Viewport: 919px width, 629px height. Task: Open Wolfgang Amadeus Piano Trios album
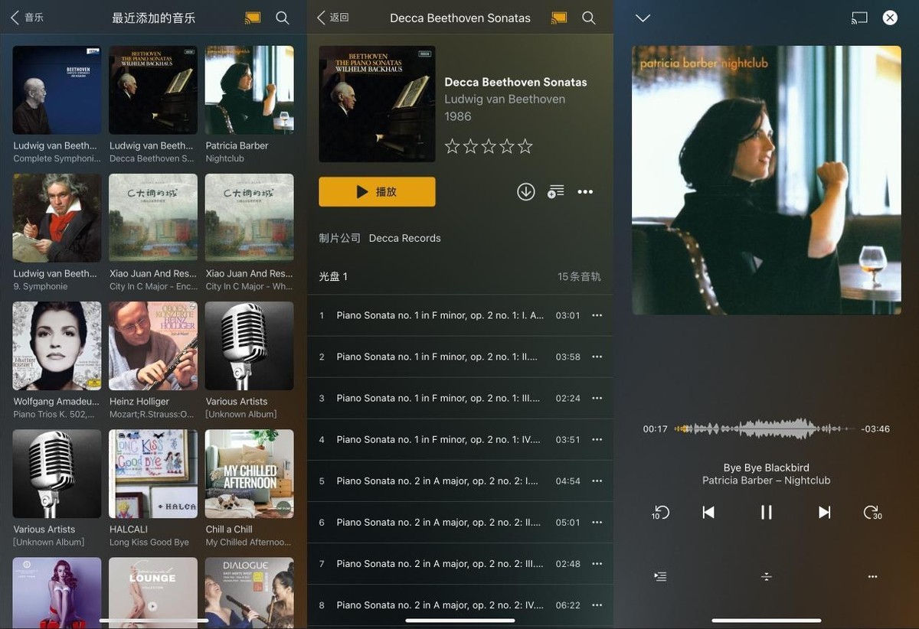[x=57, y=346]
